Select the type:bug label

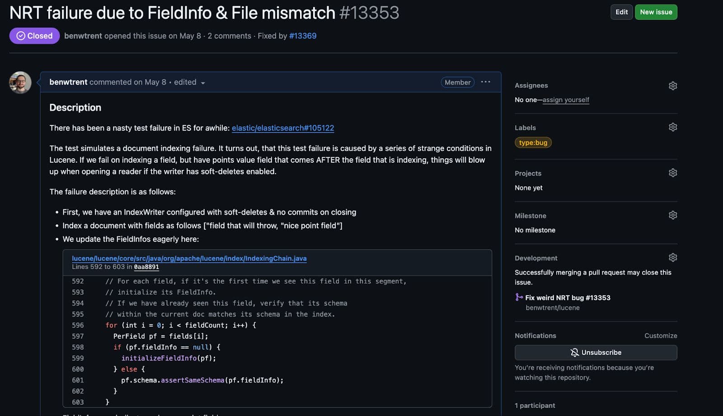click(x=533, y=142)
